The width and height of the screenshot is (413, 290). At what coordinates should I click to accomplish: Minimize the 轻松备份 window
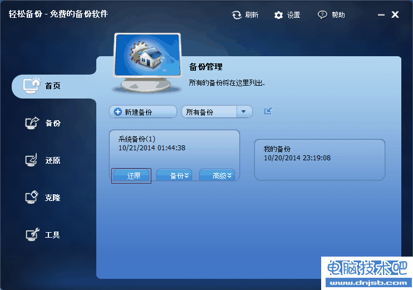[x=381, y=14]
